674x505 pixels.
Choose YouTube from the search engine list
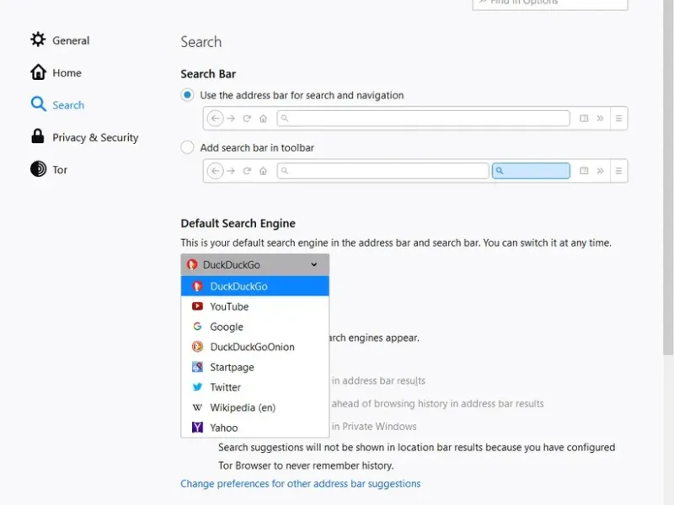coord(229,306)
